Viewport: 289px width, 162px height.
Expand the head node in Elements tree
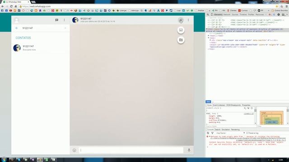[x=209, y=36]
